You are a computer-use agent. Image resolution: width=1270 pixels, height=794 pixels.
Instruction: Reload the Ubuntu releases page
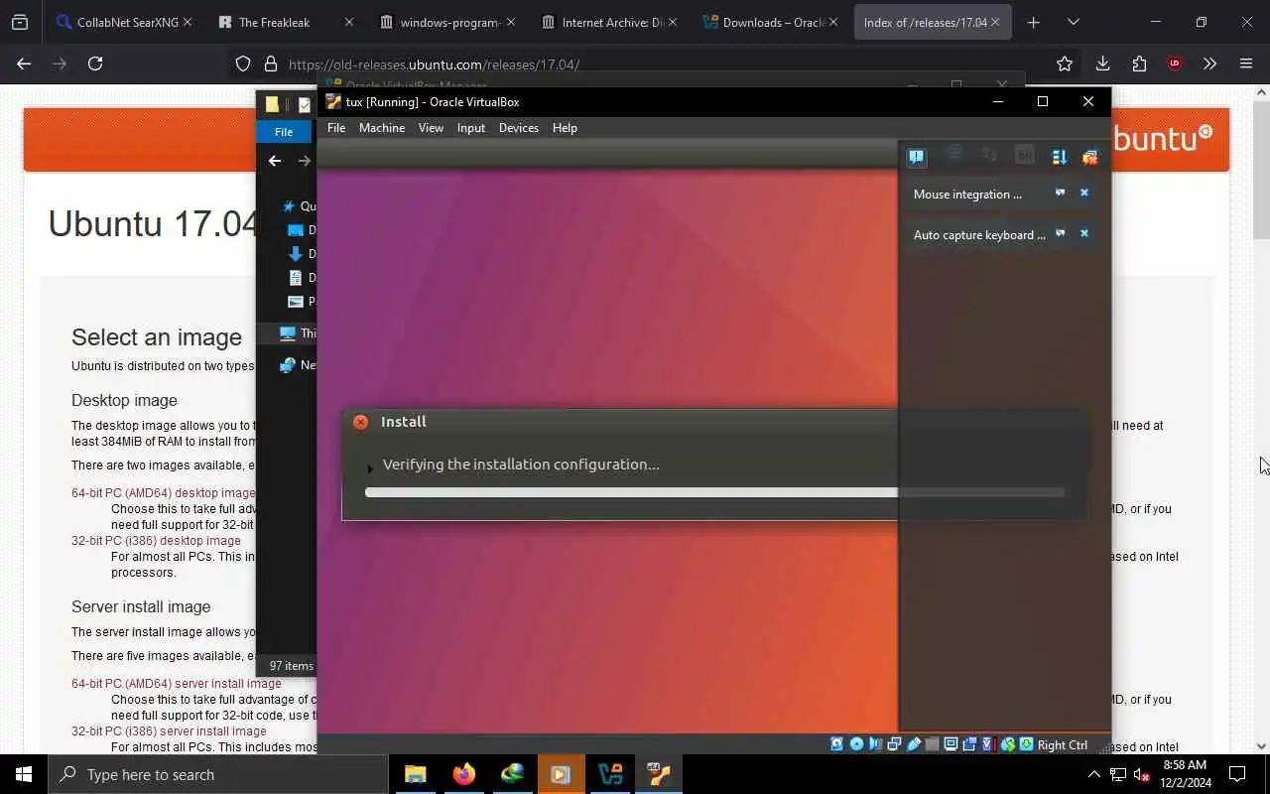click(x=95, y=64)
